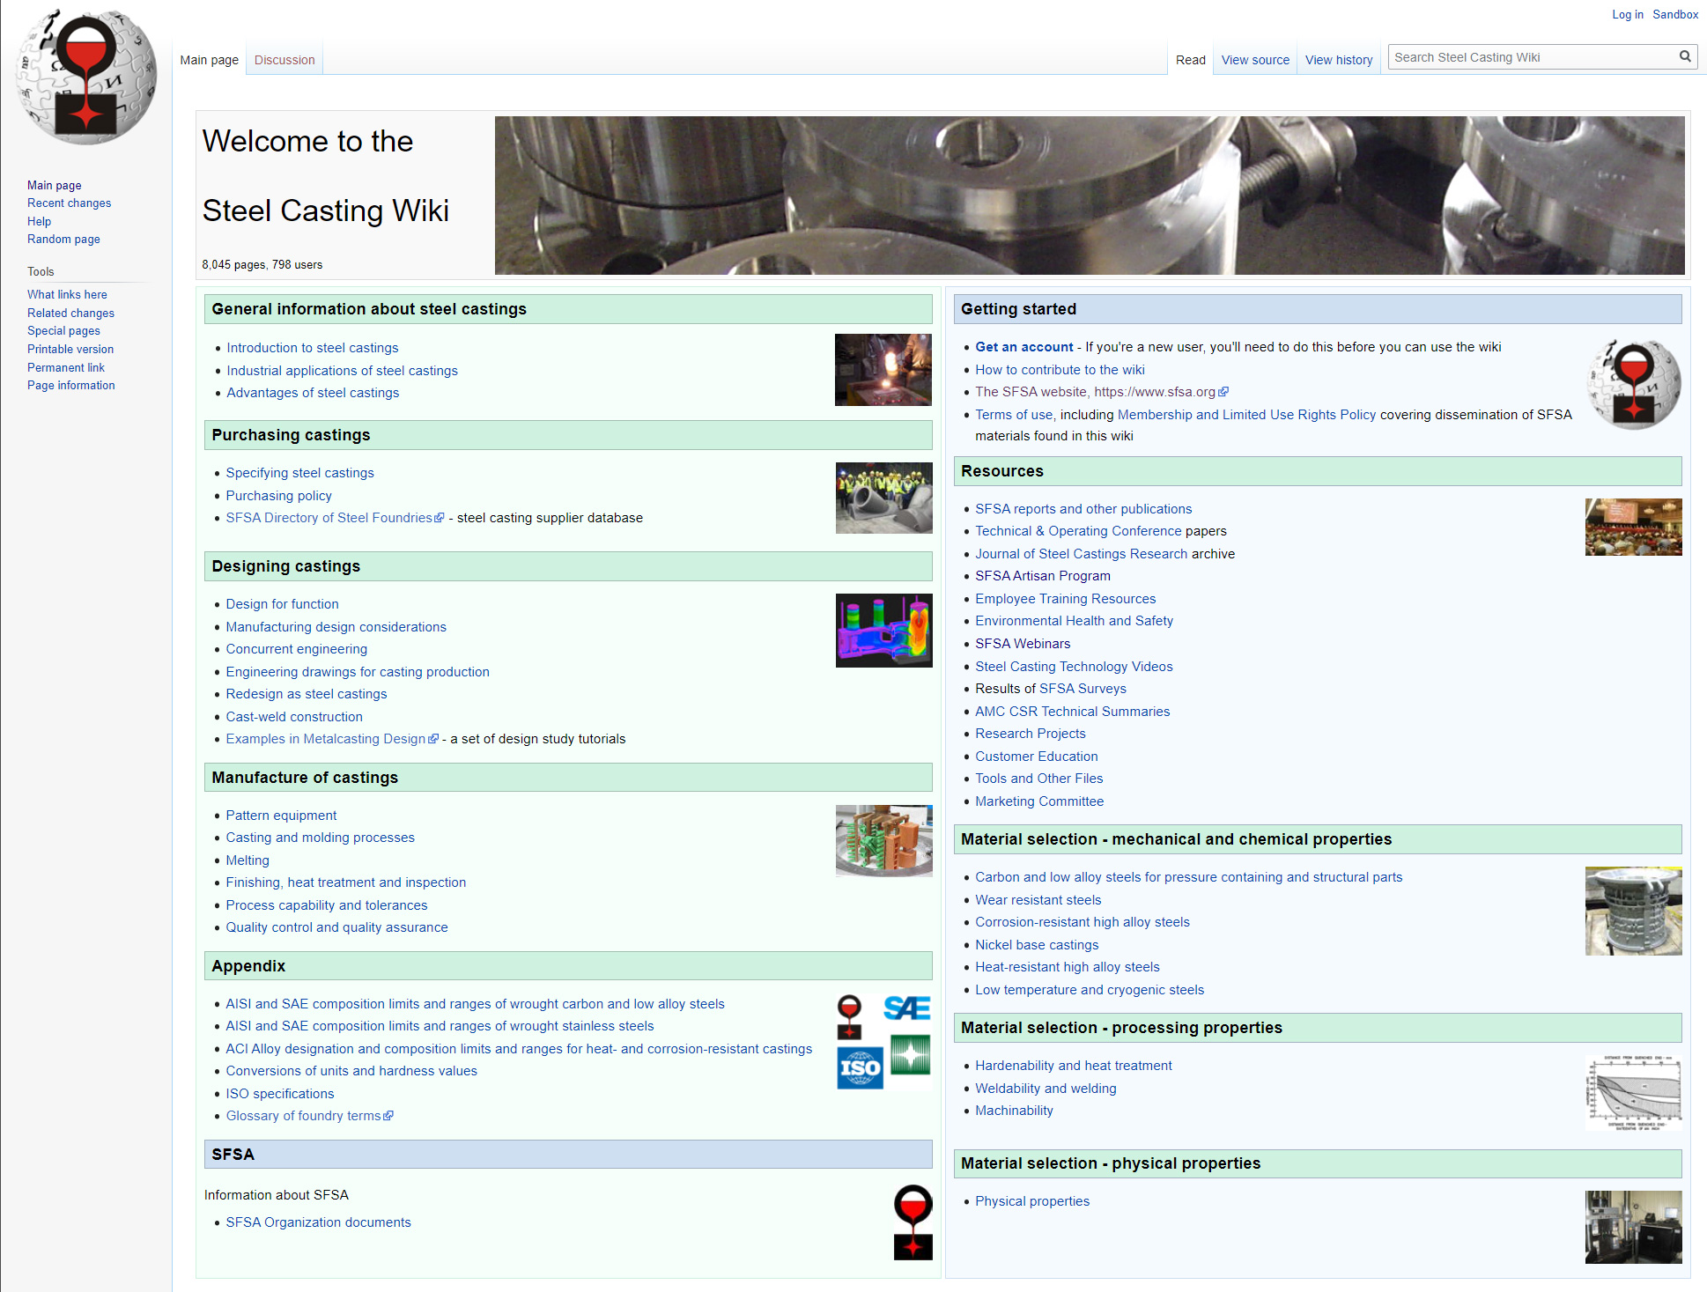The height and width of the screenshot is (1292, 1707).
Task: Click the ISO logo image
Action: (x=860, y=1068)
